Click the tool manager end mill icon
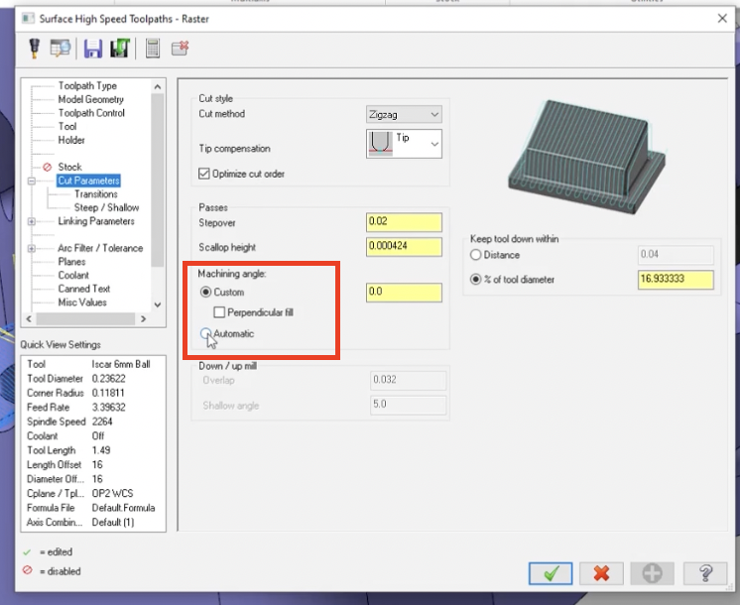 (34, 49)
